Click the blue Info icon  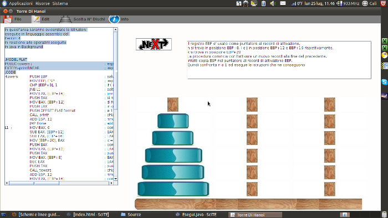pyautogui.click(x=114, y=19)
